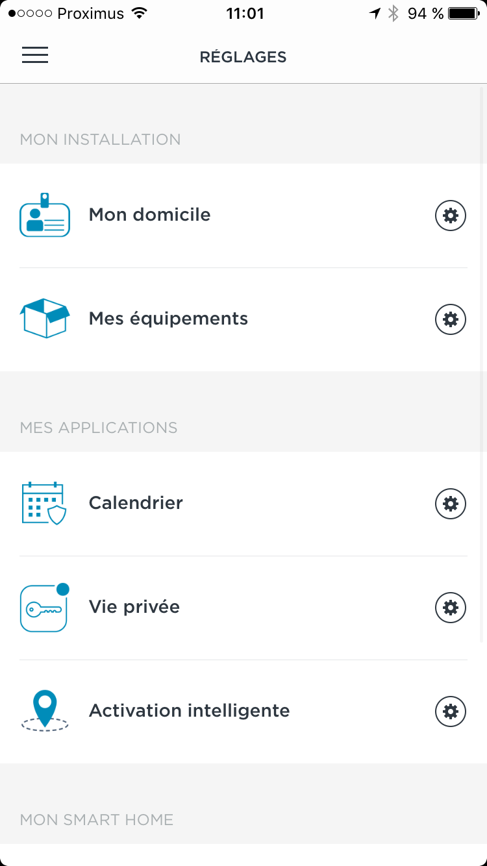Screen dimensions: 487x866
Task: Tap the Activation intelligente location pin icon
Action: (45, 711)
